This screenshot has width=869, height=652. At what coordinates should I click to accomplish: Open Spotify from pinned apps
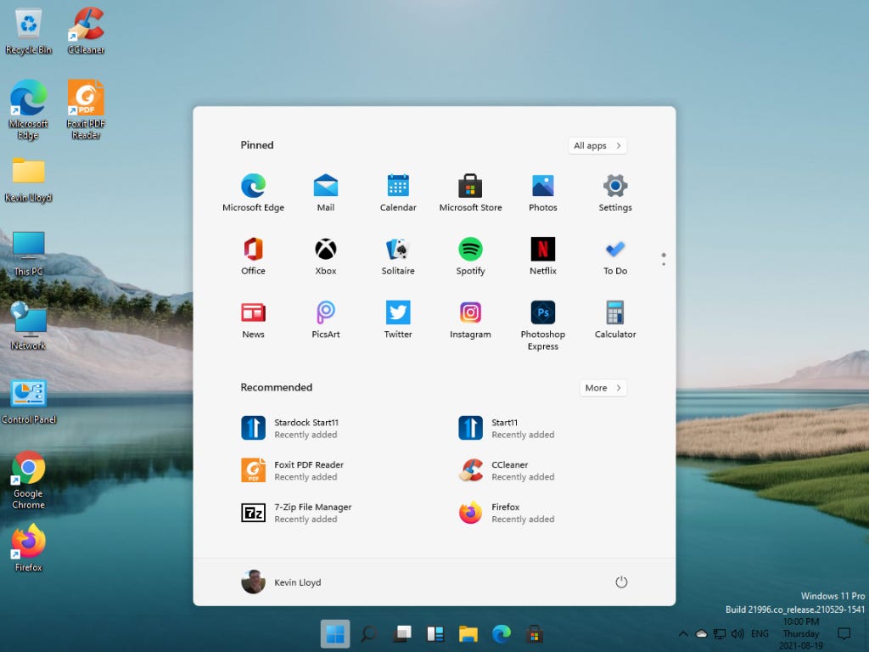pos(470,256)
